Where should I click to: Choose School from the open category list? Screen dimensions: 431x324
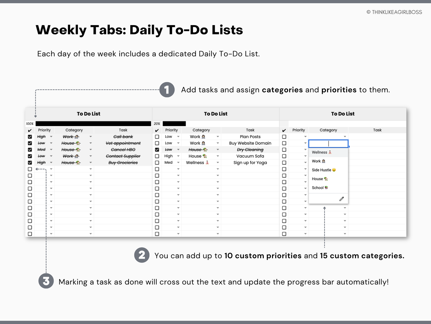coord(319,187)
